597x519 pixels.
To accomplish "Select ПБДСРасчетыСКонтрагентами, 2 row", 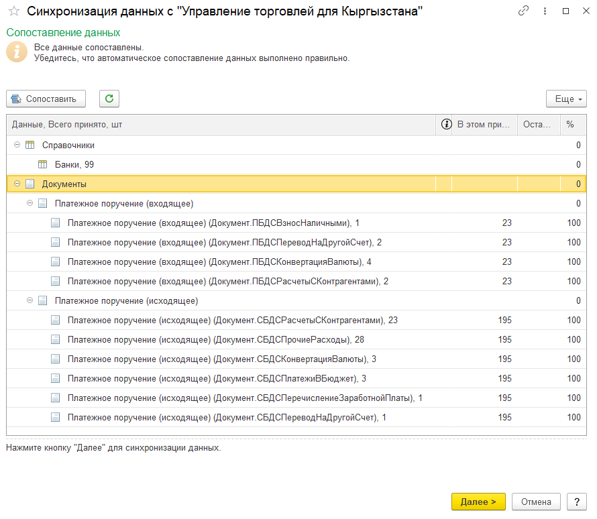I will [296, 281].
